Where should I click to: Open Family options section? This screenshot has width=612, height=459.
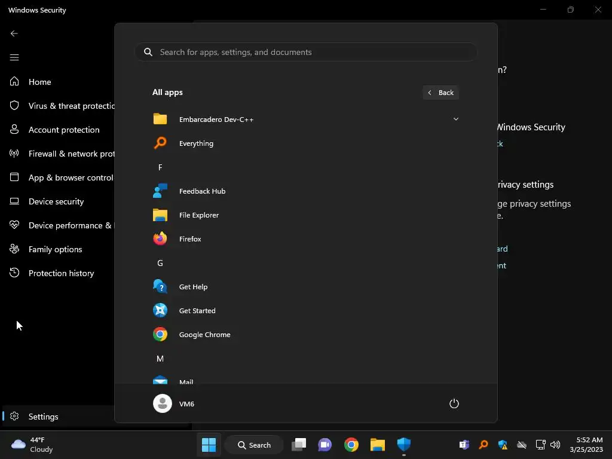58,249
